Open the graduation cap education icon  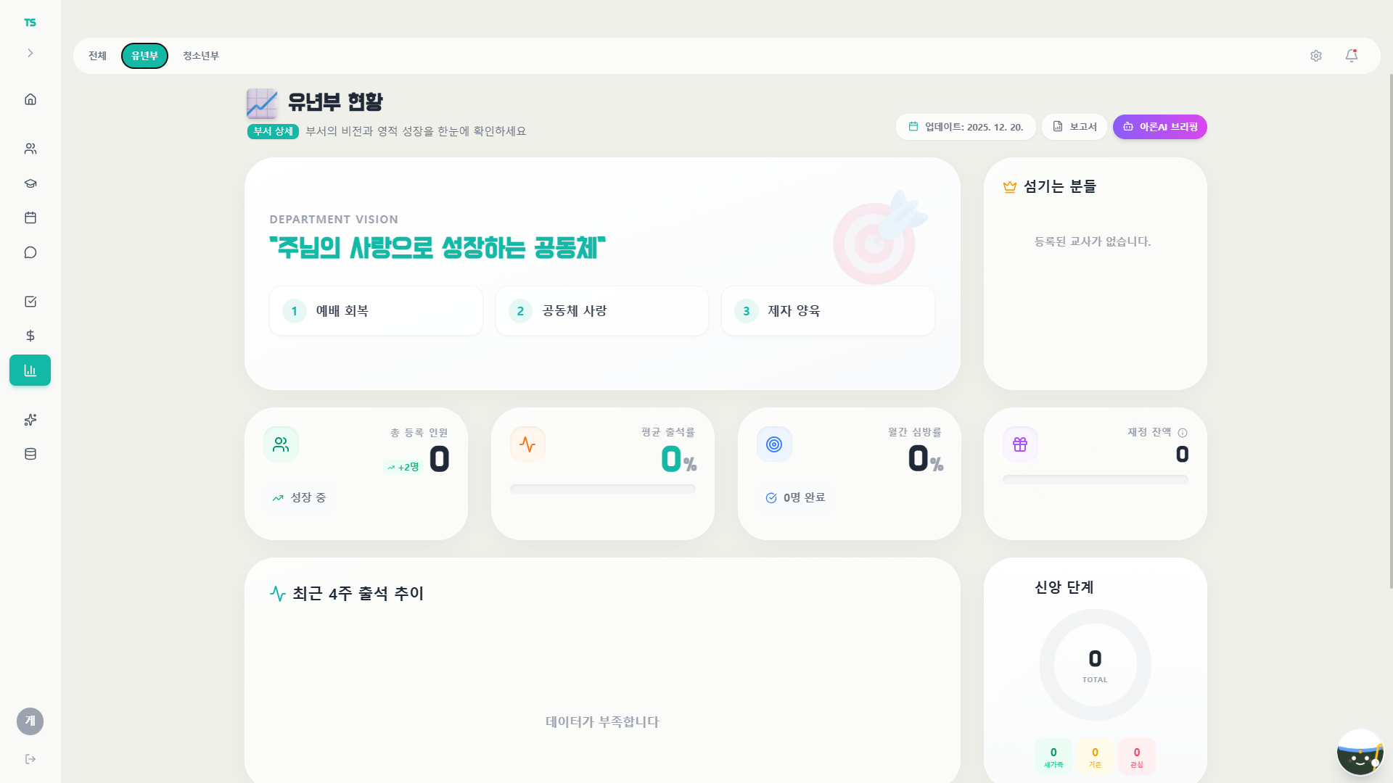coord(30,183)
